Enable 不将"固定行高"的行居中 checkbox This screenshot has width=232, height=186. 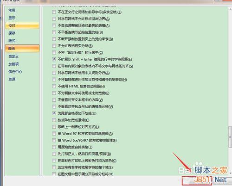pos(54,52)
